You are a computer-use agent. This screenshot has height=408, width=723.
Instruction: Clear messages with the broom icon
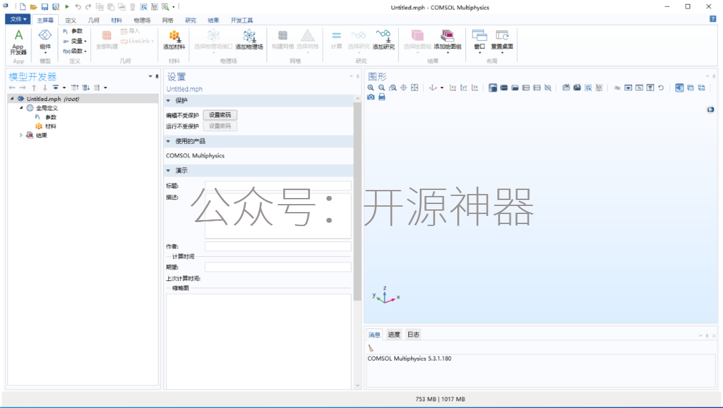(x=371, y=348)
